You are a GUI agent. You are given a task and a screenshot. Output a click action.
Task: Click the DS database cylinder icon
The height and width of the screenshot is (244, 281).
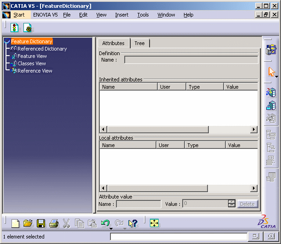(x=271, y=92)
